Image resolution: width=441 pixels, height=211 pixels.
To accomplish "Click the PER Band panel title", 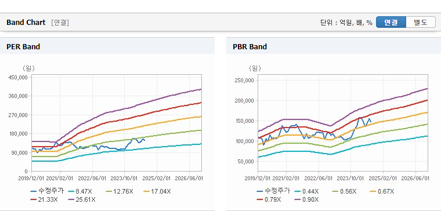I will coord(23,46).
